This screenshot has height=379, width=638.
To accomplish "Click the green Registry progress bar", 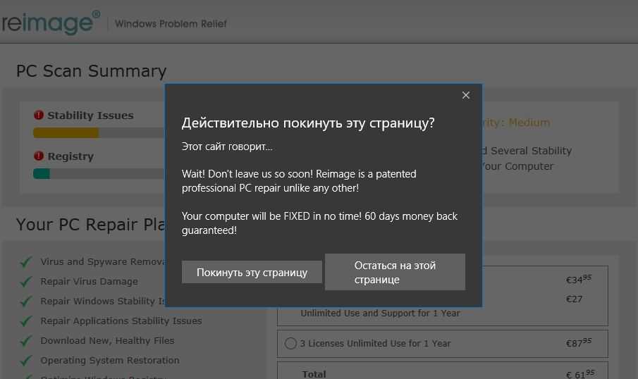I will coord(42,173).
